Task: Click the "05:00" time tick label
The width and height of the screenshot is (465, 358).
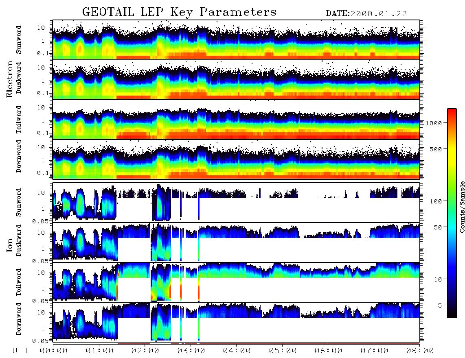Action: [283, 351]
